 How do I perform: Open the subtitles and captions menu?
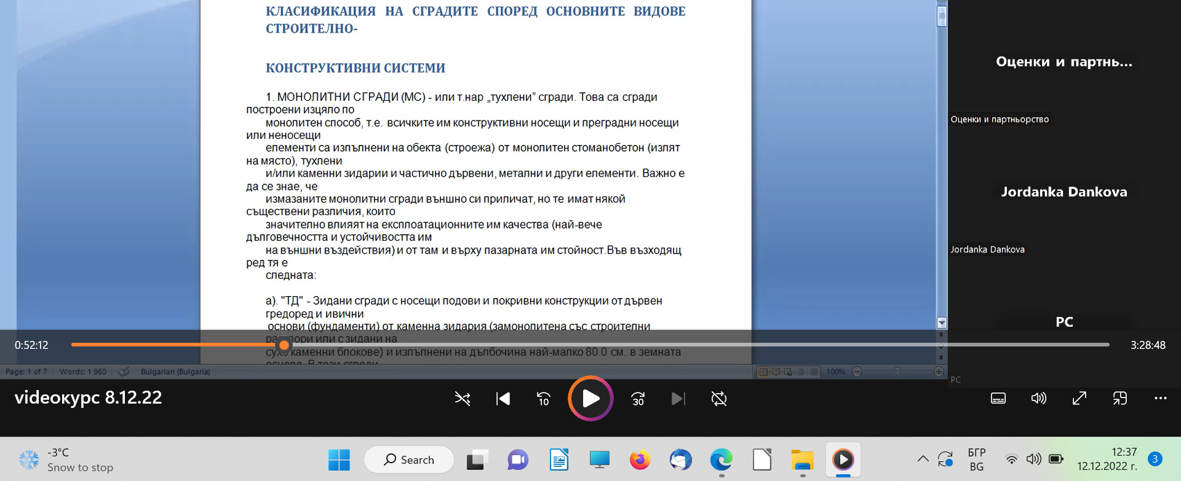998,398
